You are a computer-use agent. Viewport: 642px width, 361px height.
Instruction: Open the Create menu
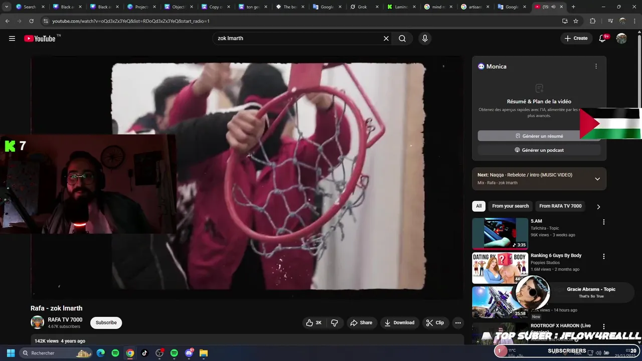[576, 38]
